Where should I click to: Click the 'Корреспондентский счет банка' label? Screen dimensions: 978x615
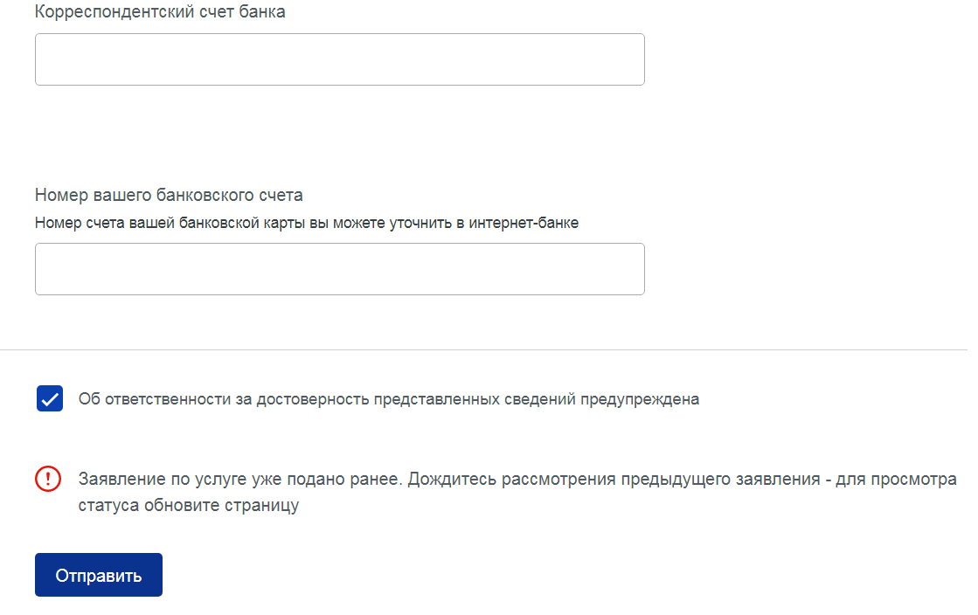pyautogui.click(x=160, y=12)
